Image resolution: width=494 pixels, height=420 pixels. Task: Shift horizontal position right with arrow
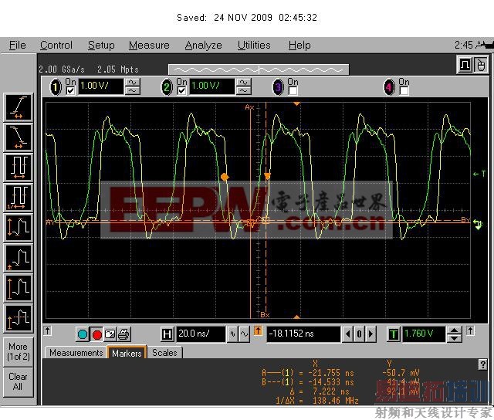pyautogui.click(x=370, y=334)
